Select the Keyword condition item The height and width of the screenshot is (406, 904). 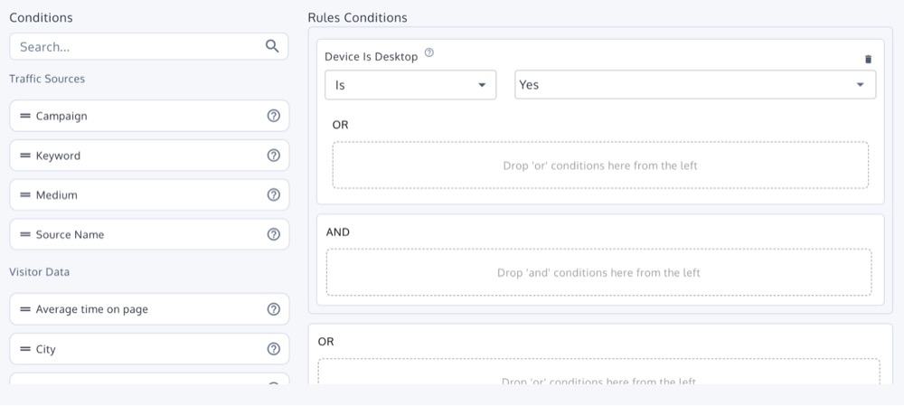(149, 156)
